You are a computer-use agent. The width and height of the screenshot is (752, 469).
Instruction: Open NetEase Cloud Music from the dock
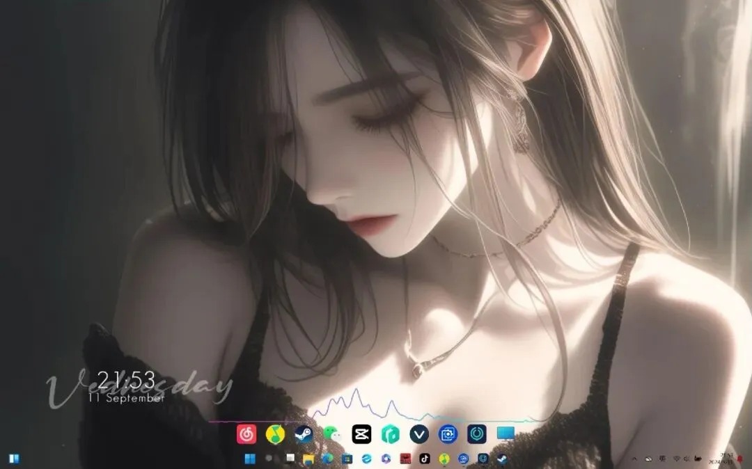[x=246, y=434]
